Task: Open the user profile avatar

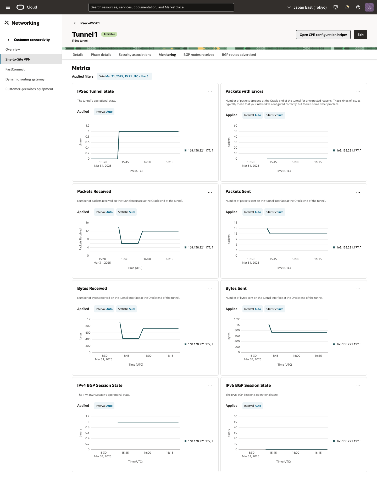Action: pyautogui.click(x=369, y=7)
